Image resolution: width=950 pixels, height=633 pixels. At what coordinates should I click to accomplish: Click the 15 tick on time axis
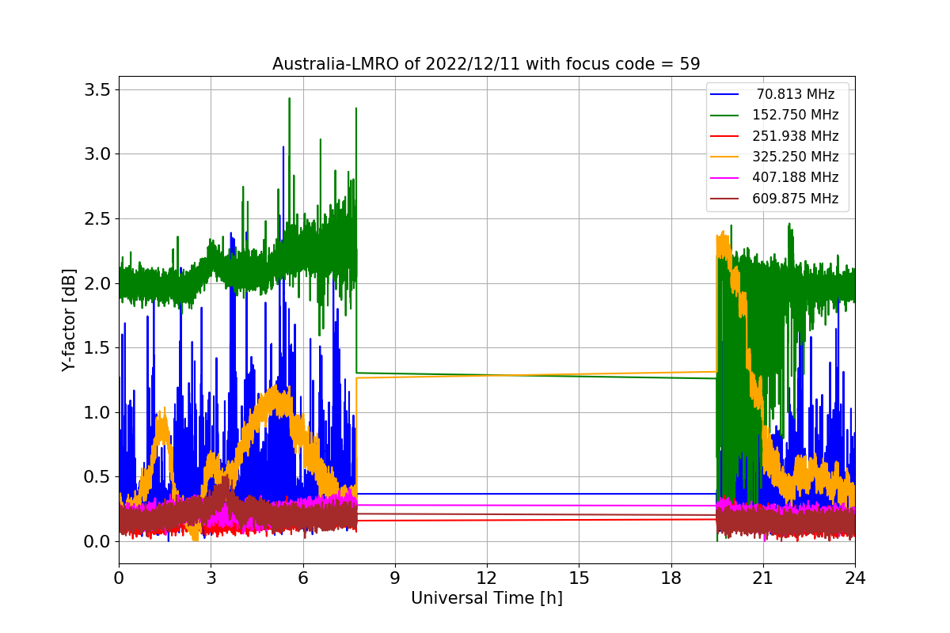pyautogui.click(x=579, y=578)
